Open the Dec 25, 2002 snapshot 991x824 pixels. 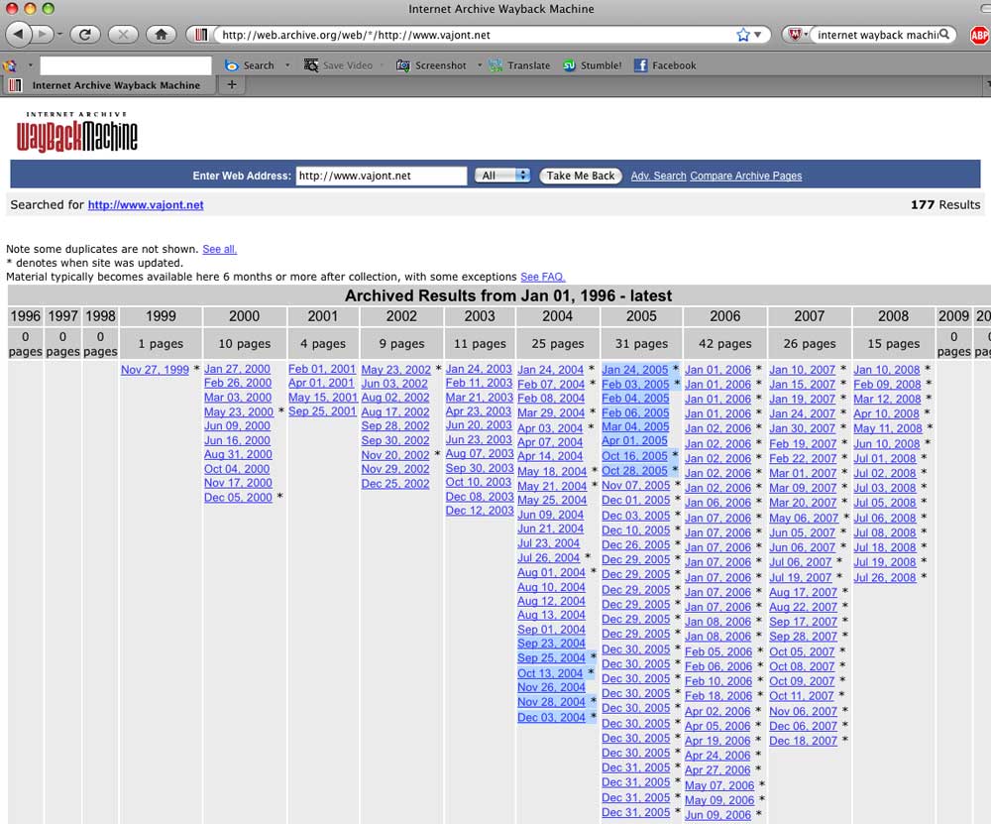(395, 484)
